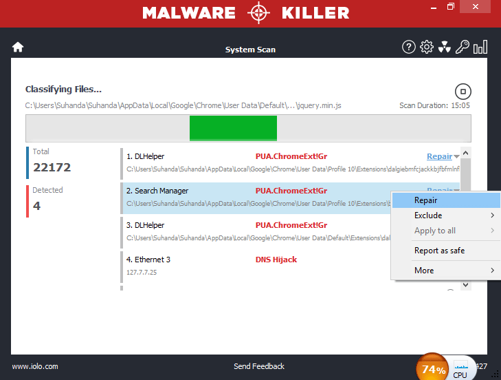Minimize the Malware Killer window
Screen dimensions: 501x380
click(434, 7)
